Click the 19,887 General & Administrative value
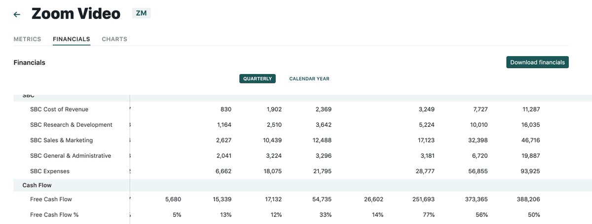This screenshot has height=224, width=592. (x=531, y=155)
